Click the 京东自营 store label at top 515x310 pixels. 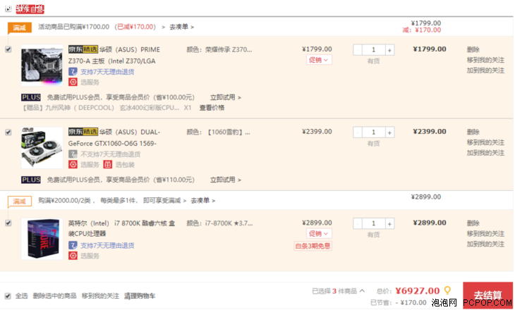30,9
